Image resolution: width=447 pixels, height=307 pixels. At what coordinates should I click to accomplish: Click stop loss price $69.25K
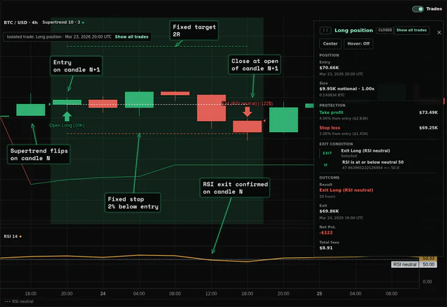428,128
